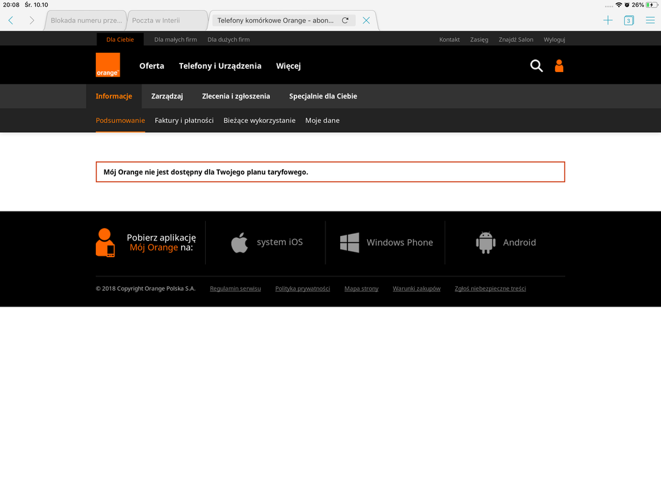Image resolution: width=661 pixels, height=495 pixels.
Task: Expand the Więcej menu
Action: (x=288, y=65)
